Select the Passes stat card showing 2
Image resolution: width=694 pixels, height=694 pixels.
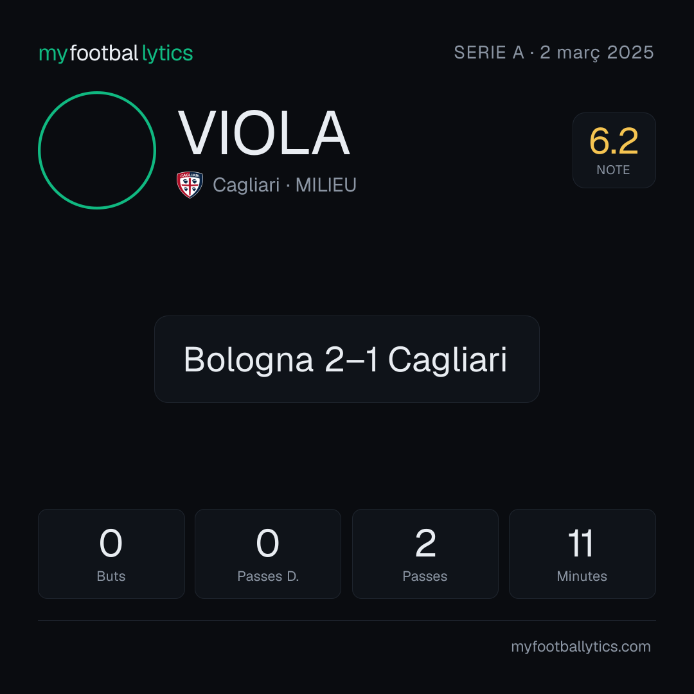tap(425, 554)
